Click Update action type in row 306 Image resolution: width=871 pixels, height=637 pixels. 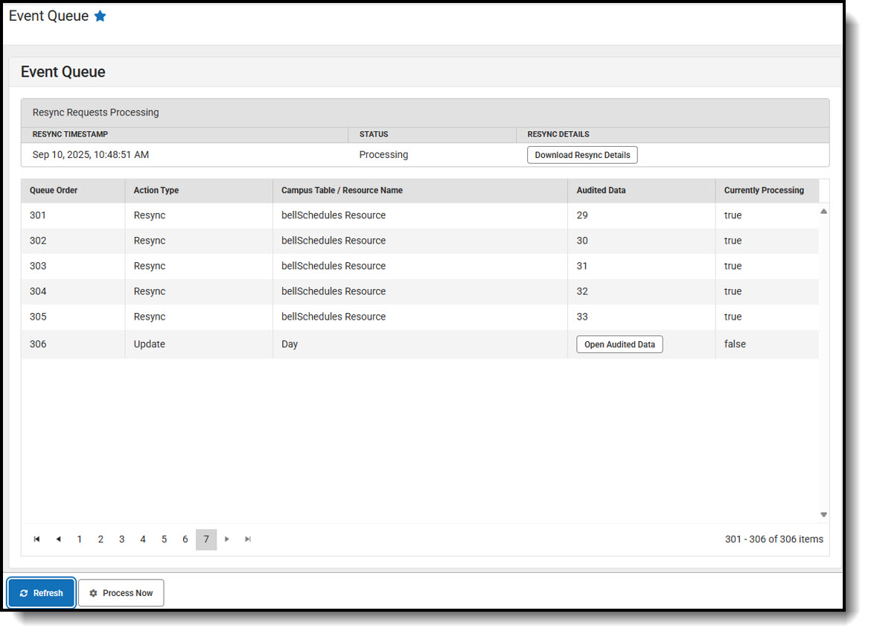click(150, 344)
